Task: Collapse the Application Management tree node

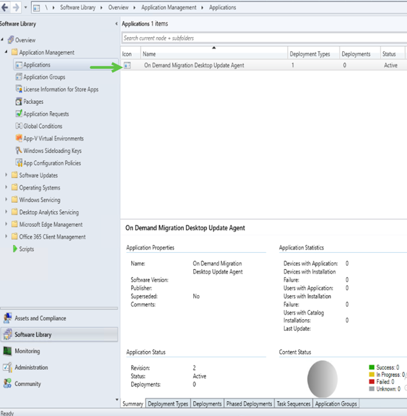Action: coord(6,51)
